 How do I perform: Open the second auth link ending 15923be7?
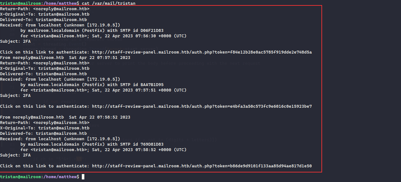tap(202, 106)
